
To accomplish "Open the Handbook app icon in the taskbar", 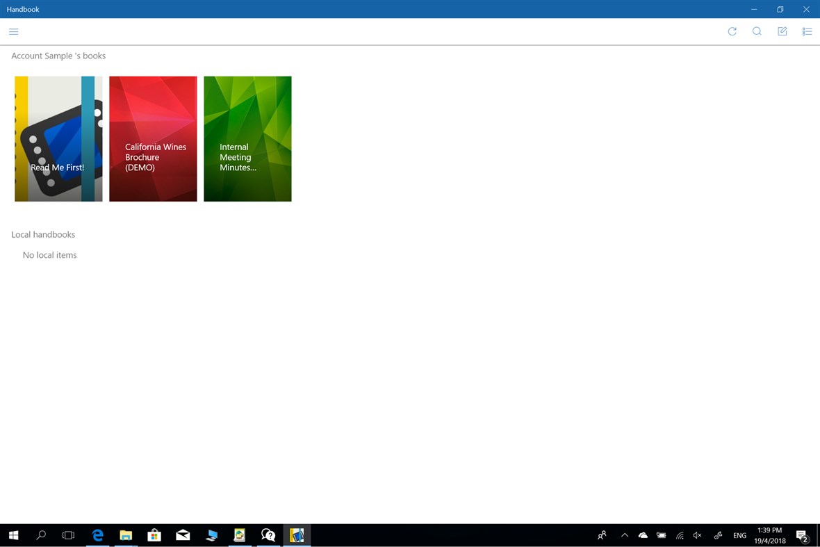I will pyautogui.click(x=297, y=535).
